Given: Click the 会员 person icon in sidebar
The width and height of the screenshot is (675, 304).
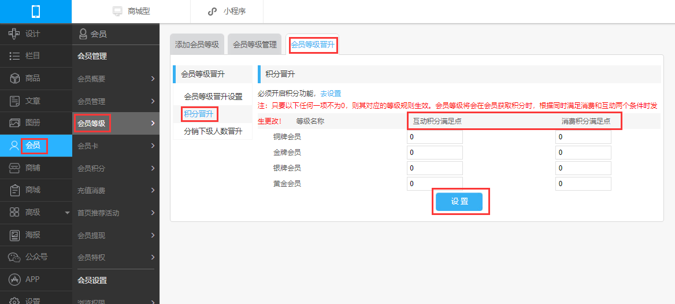Looking at the screenshot, I should [14, 146].
